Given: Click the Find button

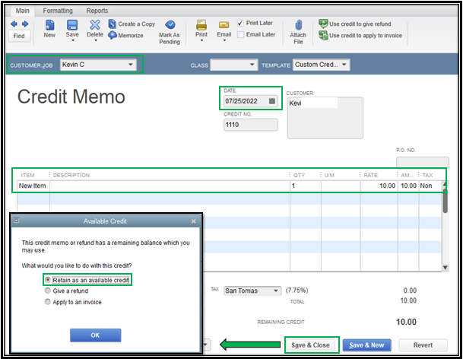Looking at the screenshot, I should pyautogui.click(x=19, y=36).
